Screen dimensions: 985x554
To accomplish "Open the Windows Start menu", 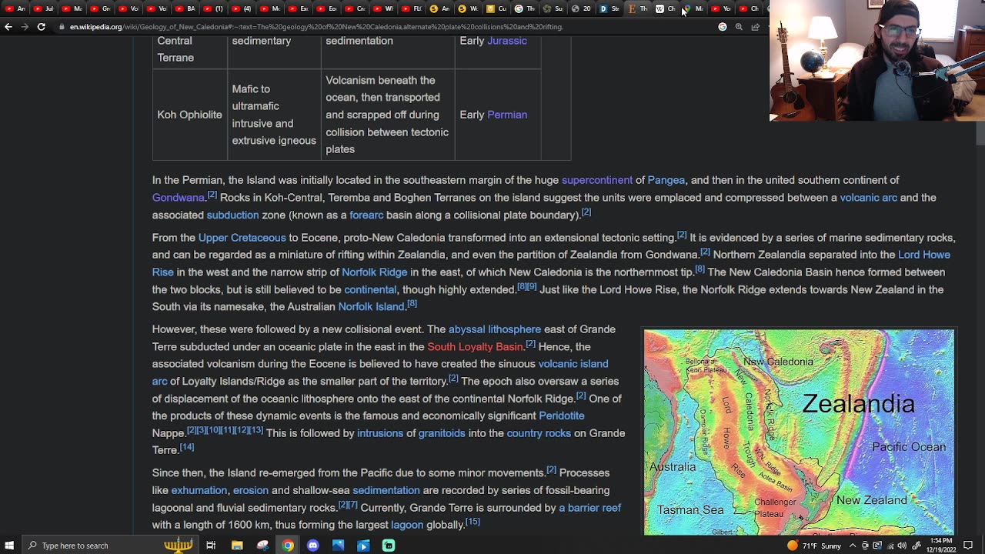I will pos(10,546).
